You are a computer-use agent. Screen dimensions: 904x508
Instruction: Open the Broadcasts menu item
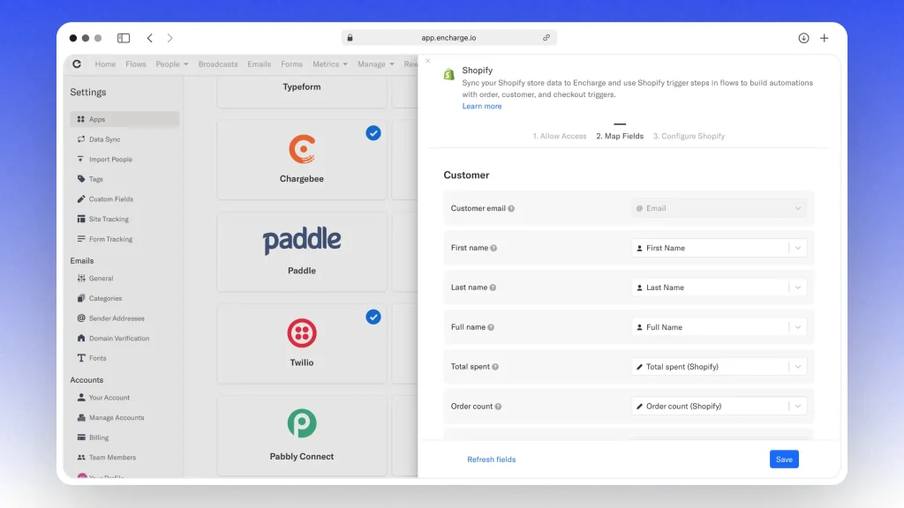point(218,63)
